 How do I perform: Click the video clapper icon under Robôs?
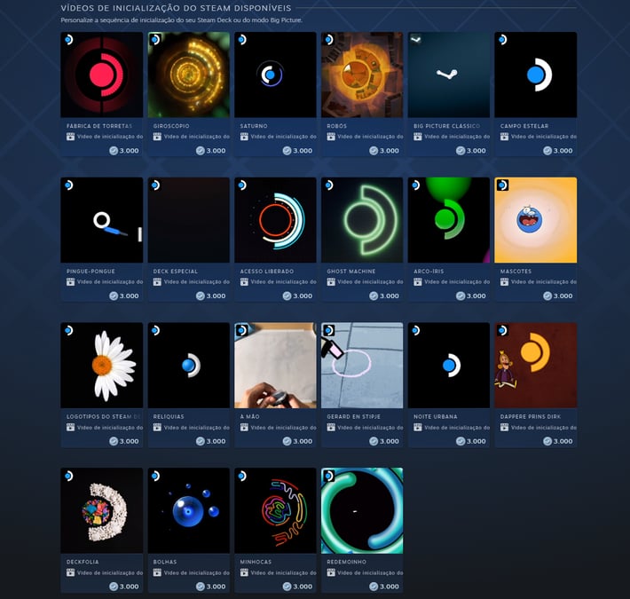[331, 137]
